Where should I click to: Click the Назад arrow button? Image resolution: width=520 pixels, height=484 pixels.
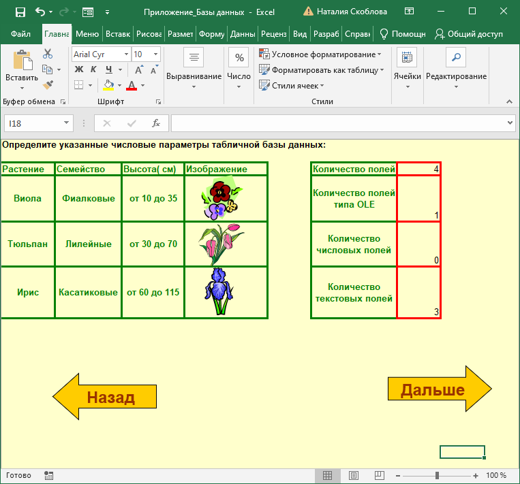pyautogui.click(x=105, y=398)
